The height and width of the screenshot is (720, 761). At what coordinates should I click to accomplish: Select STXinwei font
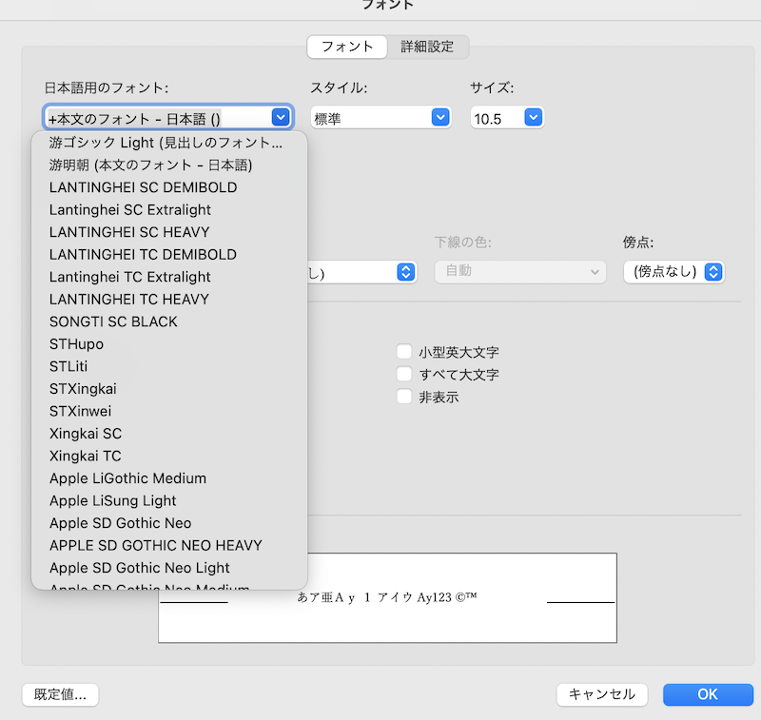coord(169,411)
